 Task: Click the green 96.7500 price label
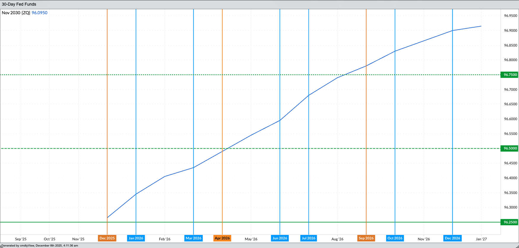click(x=509, y=75)
